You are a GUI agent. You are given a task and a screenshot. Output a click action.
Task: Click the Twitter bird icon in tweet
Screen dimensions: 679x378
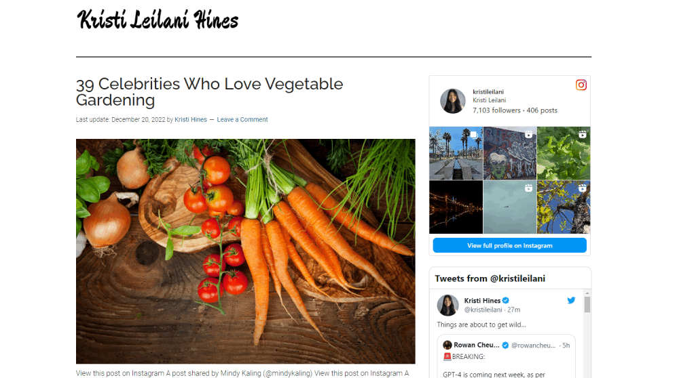571,300
